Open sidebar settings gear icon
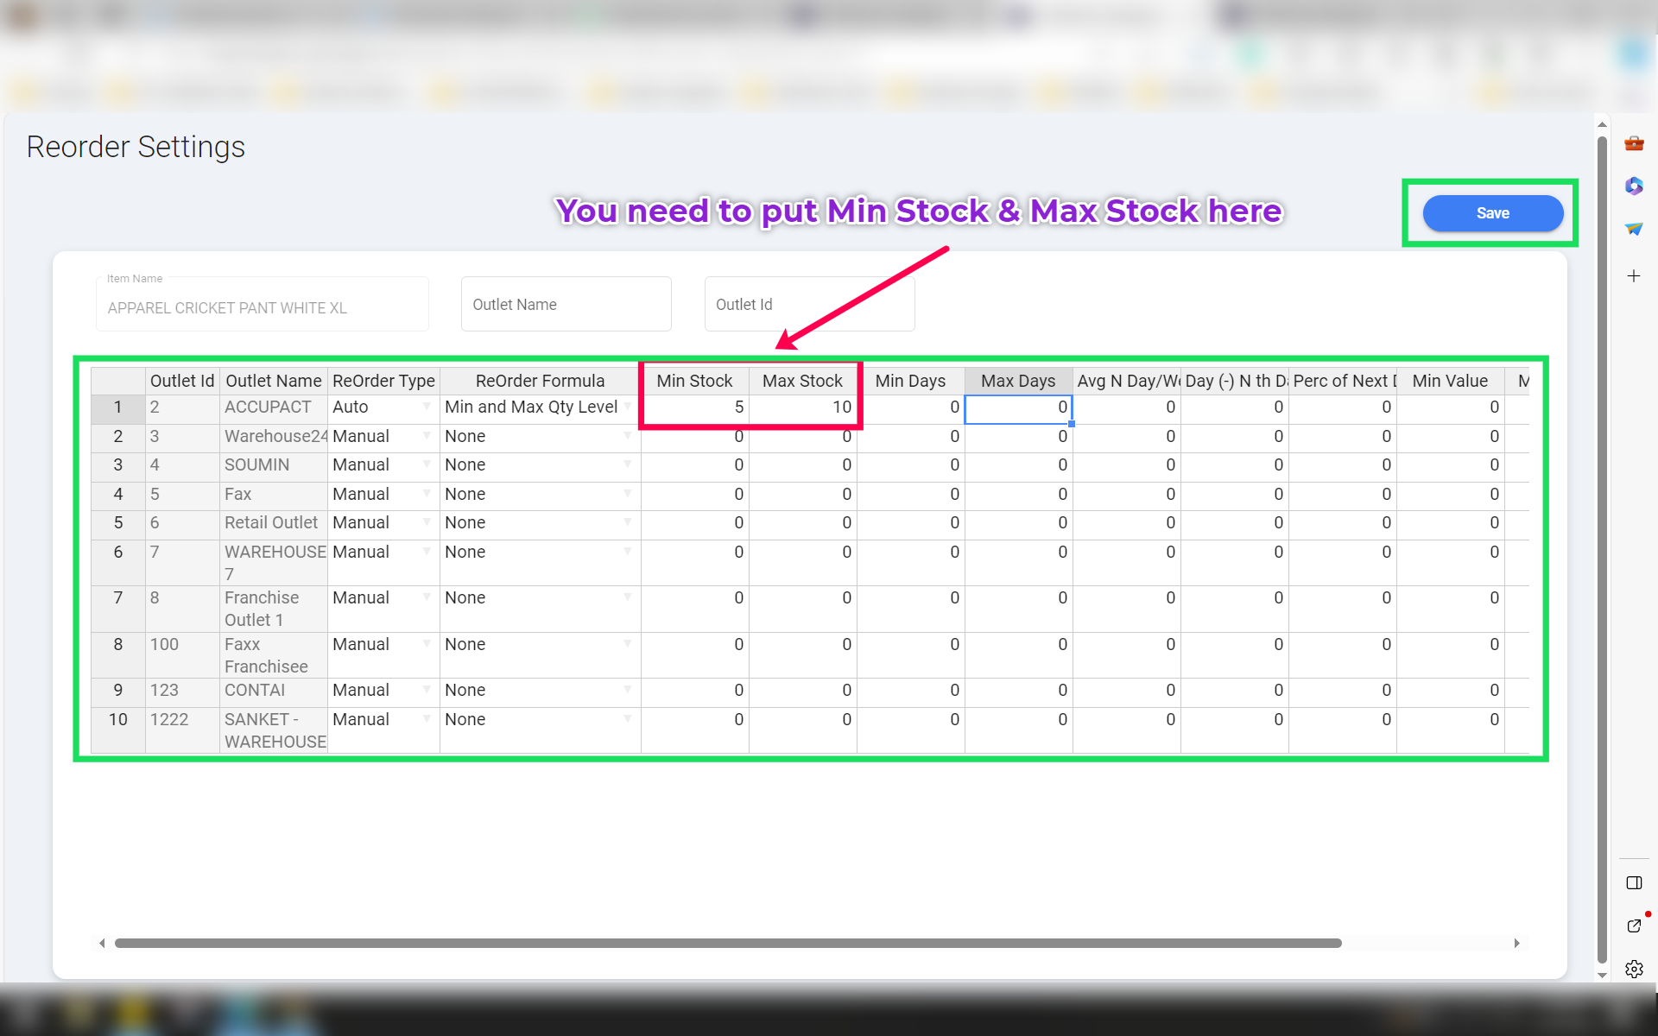Viewport: 1658px width, 1036px height. pyautogui.click(x=1634, y=969)
